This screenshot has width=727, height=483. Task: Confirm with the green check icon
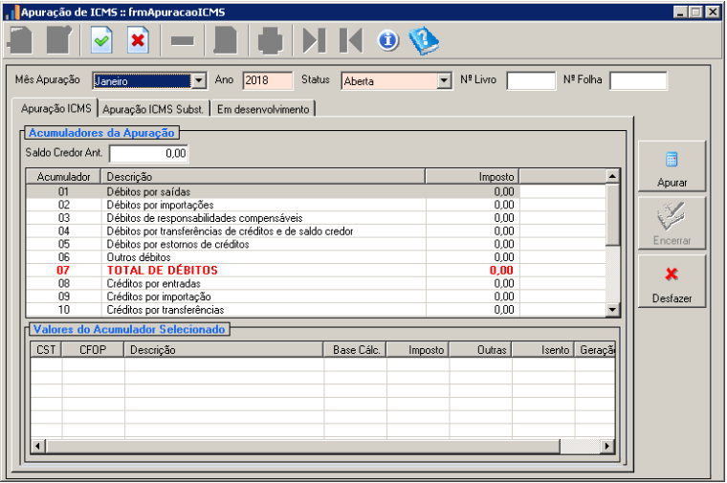click(x=101, y=41)
